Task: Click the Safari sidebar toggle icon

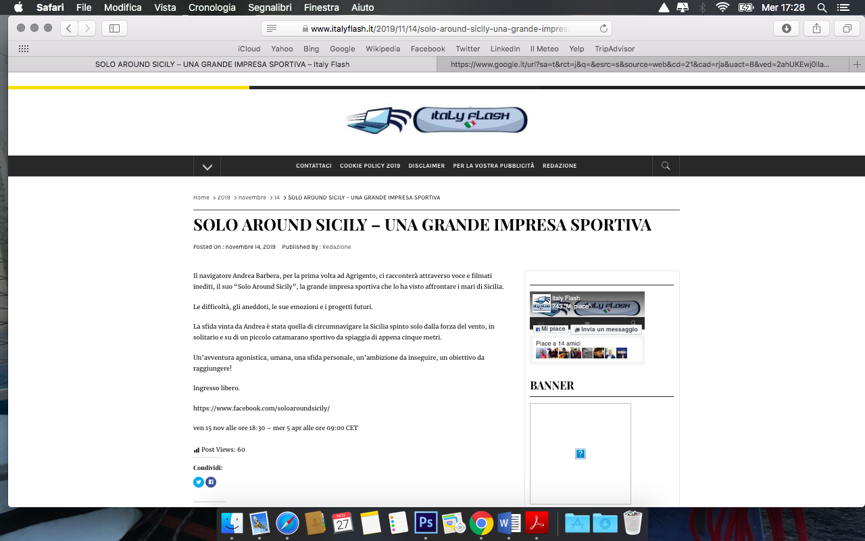Action: [114, 28]
